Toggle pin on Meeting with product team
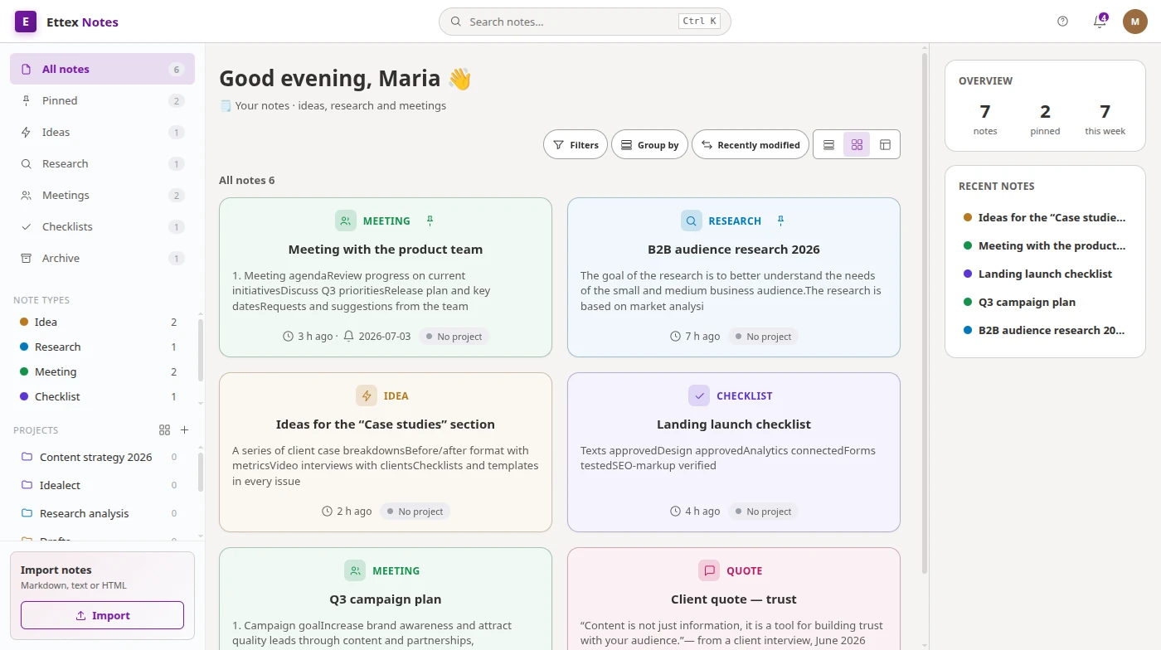 click(430, 221)
